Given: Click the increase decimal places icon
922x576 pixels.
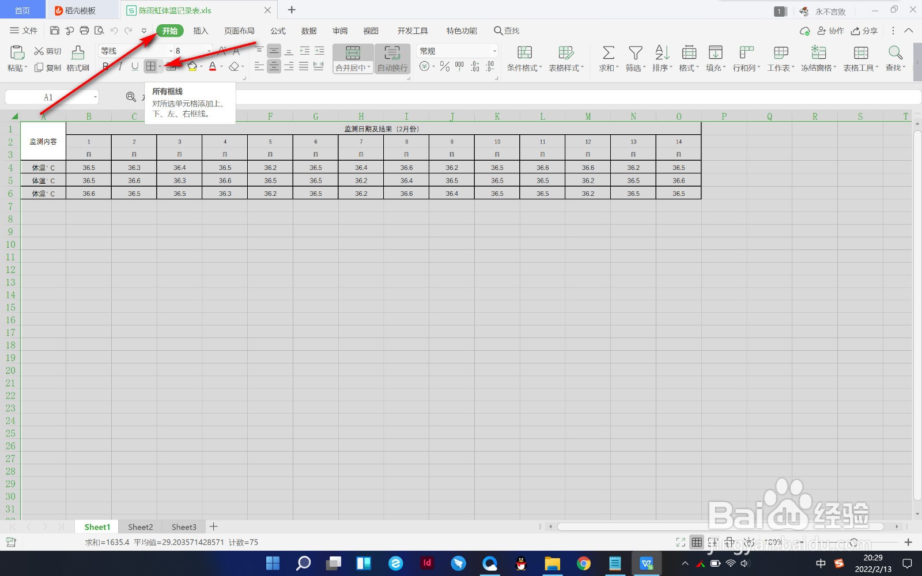Looking at the screenshot, I should tap(475, 67).
